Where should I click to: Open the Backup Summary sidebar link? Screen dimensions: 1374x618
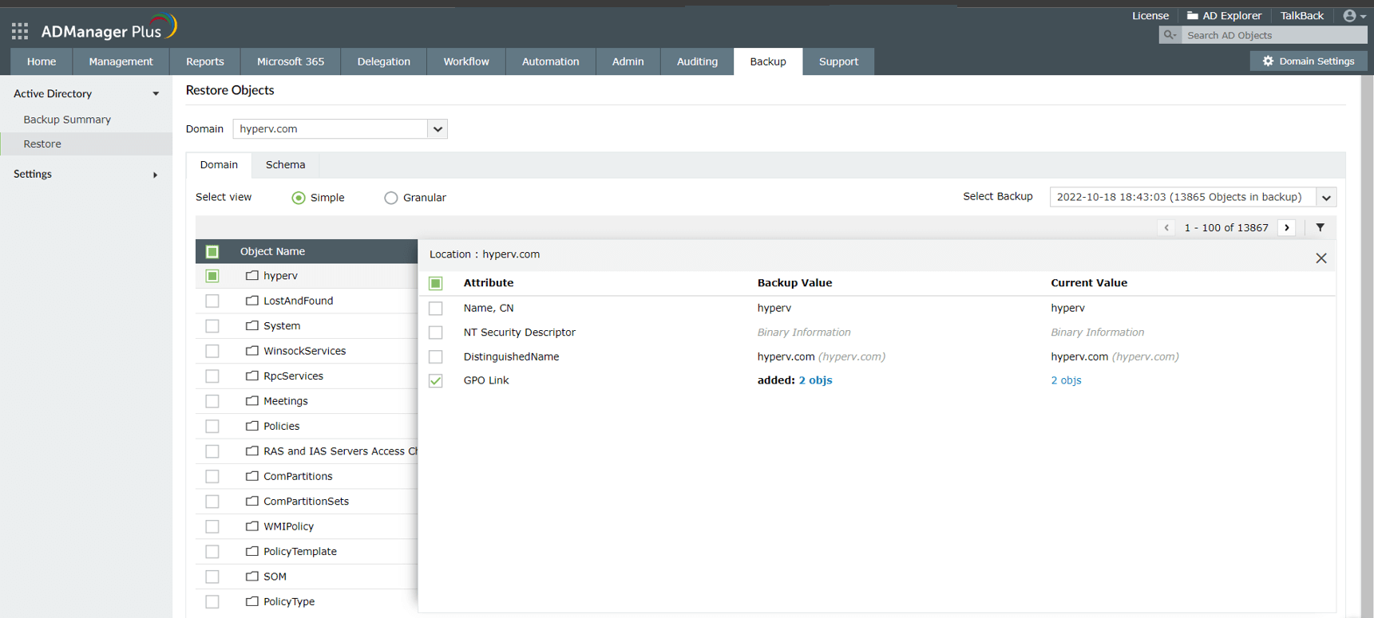(67, 120)
